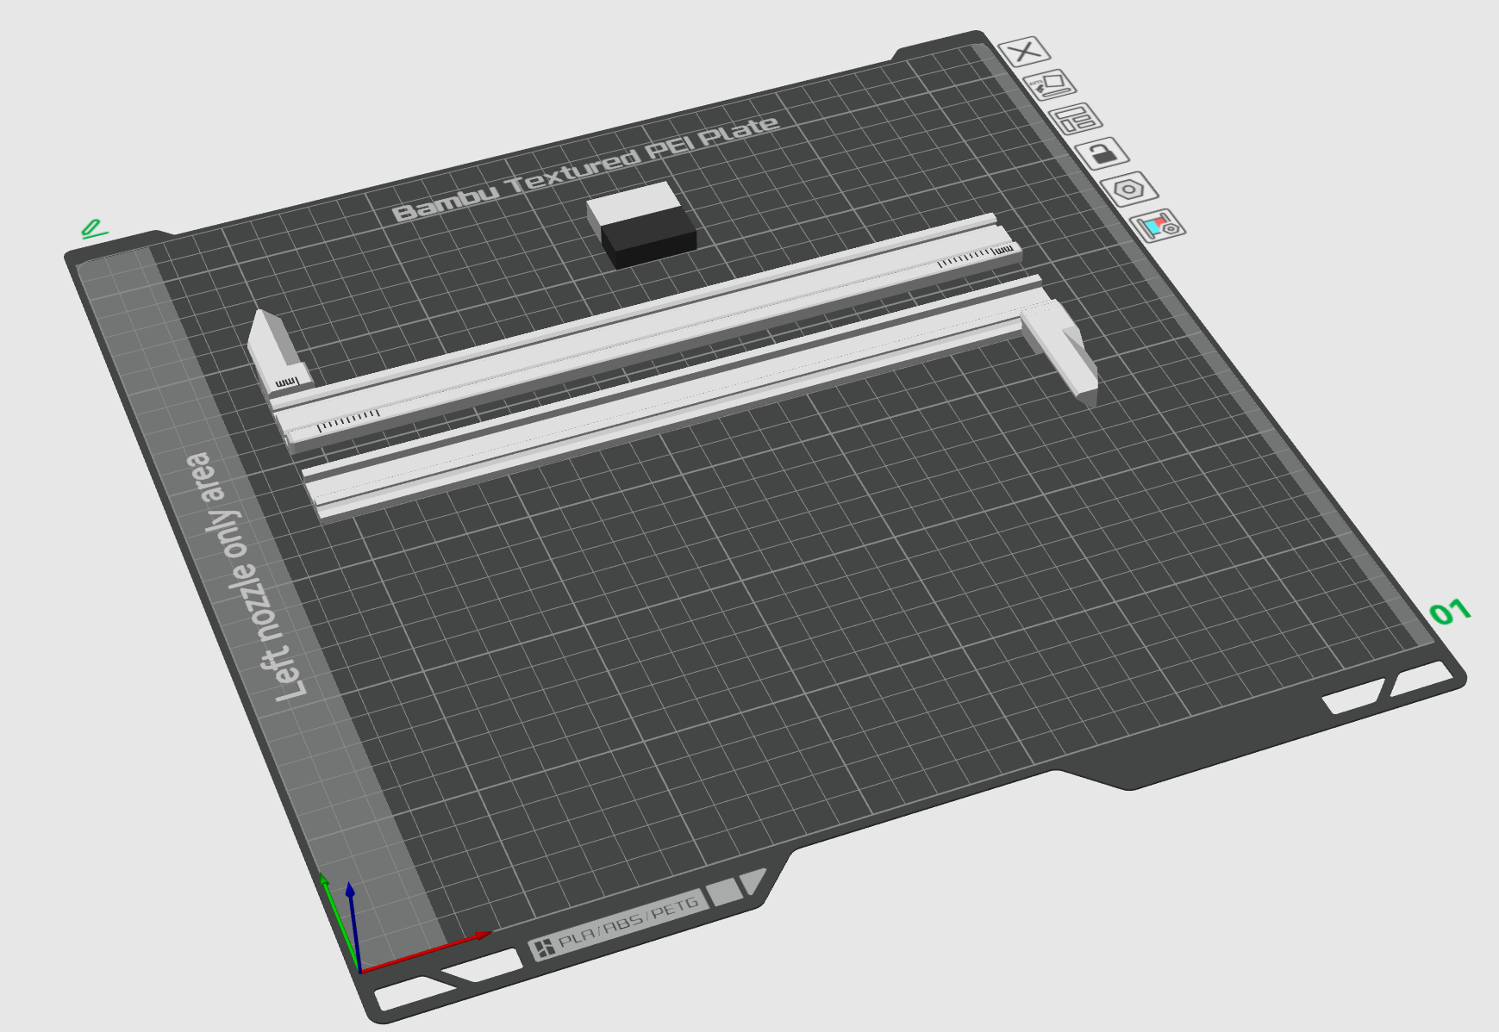Arrange objects on plate 01
The height and width of the screenshot is (1032, 1499).
click(x=1076, y=119)
